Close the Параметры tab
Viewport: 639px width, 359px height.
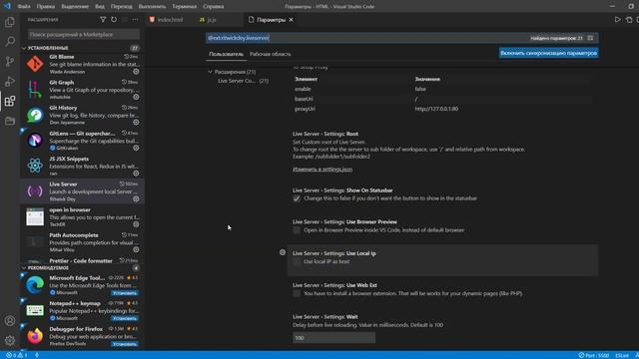tap(291, 20)
